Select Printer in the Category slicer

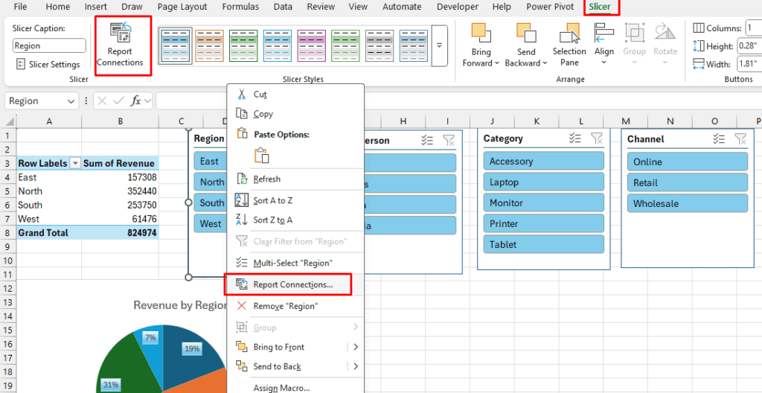[544, 224]
